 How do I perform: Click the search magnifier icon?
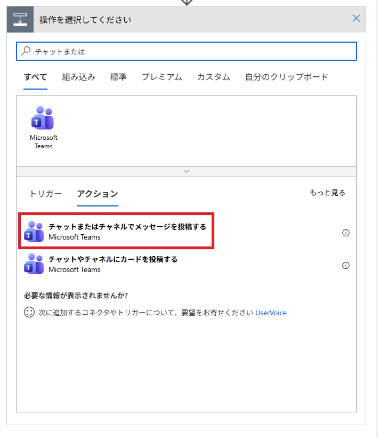[x=26, y=51]
